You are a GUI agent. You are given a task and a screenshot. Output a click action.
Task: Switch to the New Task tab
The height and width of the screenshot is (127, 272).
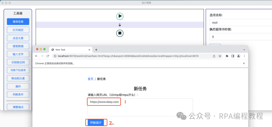71,50
